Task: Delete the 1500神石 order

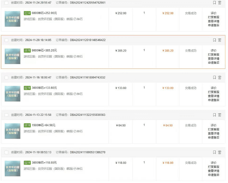Action: point(220,115)
